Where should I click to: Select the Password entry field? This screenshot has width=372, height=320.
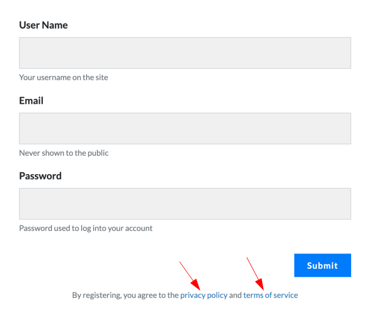point(184,203)
